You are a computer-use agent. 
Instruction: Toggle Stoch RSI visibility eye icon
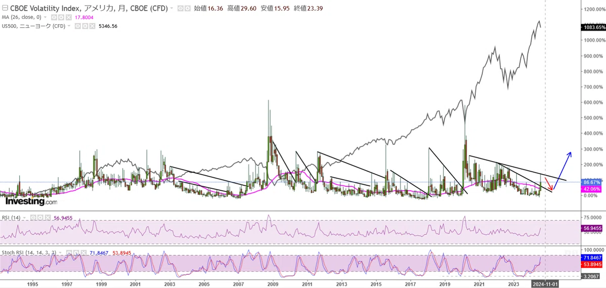click(69, 253)
